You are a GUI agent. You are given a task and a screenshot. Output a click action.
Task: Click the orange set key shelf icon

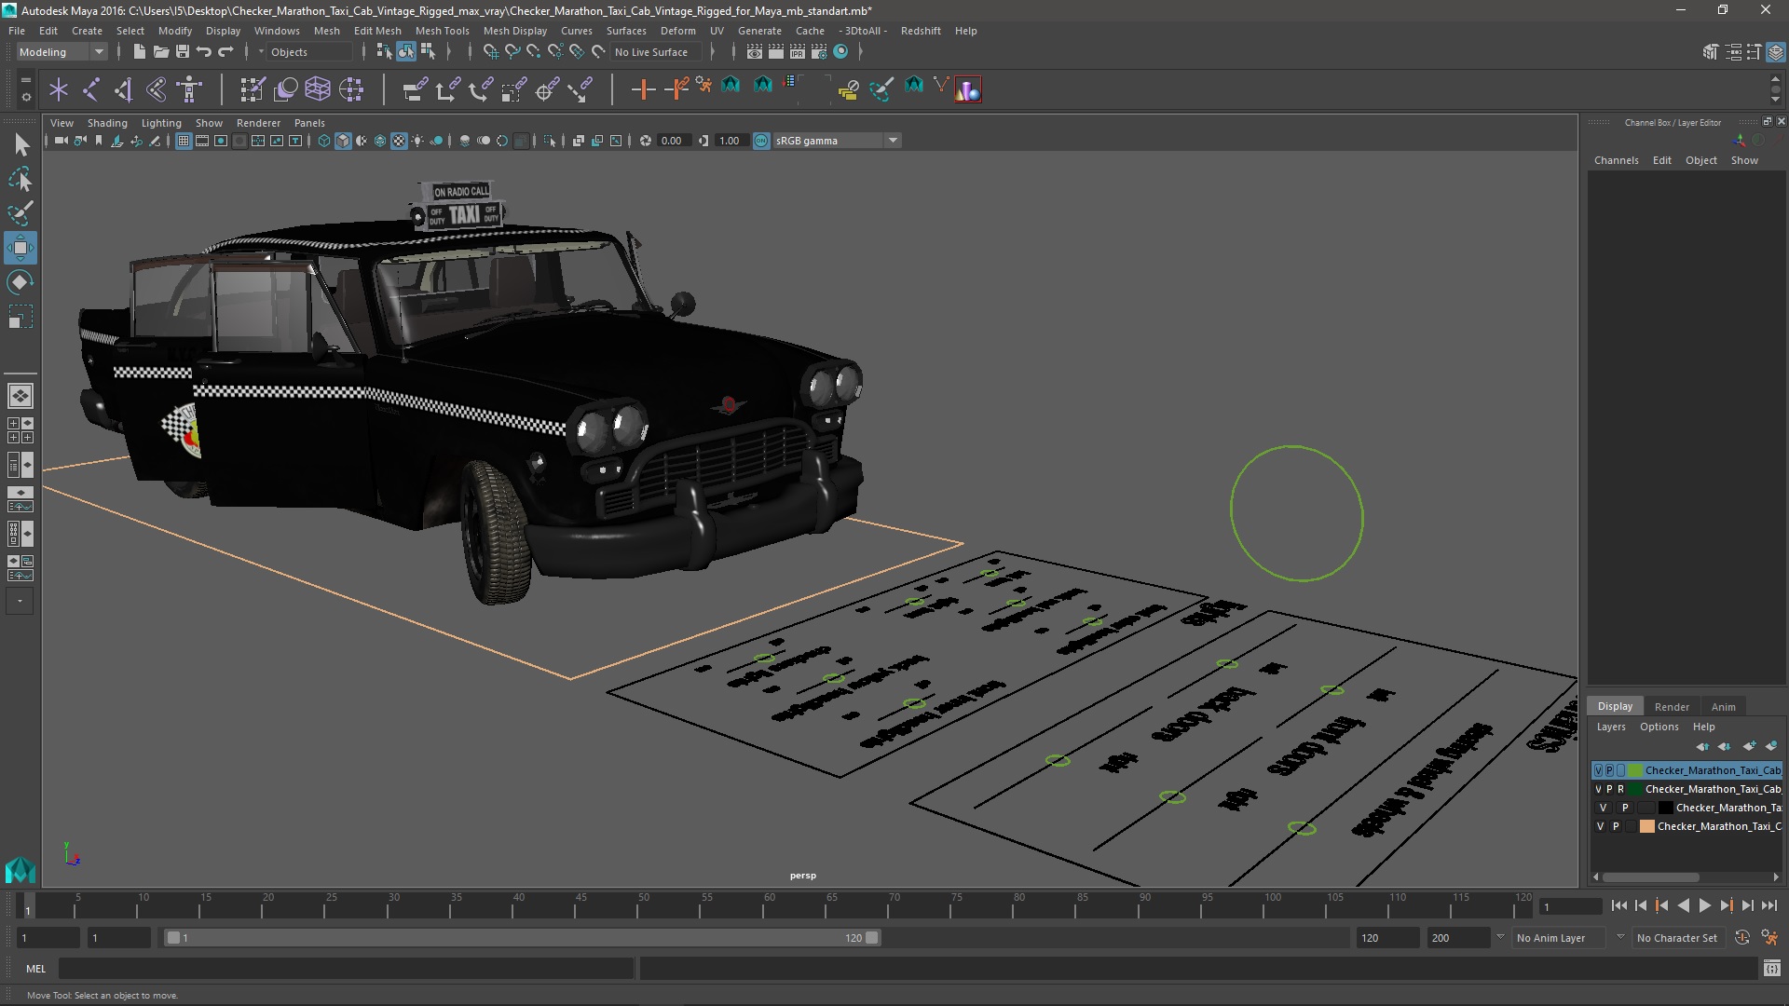643,89
